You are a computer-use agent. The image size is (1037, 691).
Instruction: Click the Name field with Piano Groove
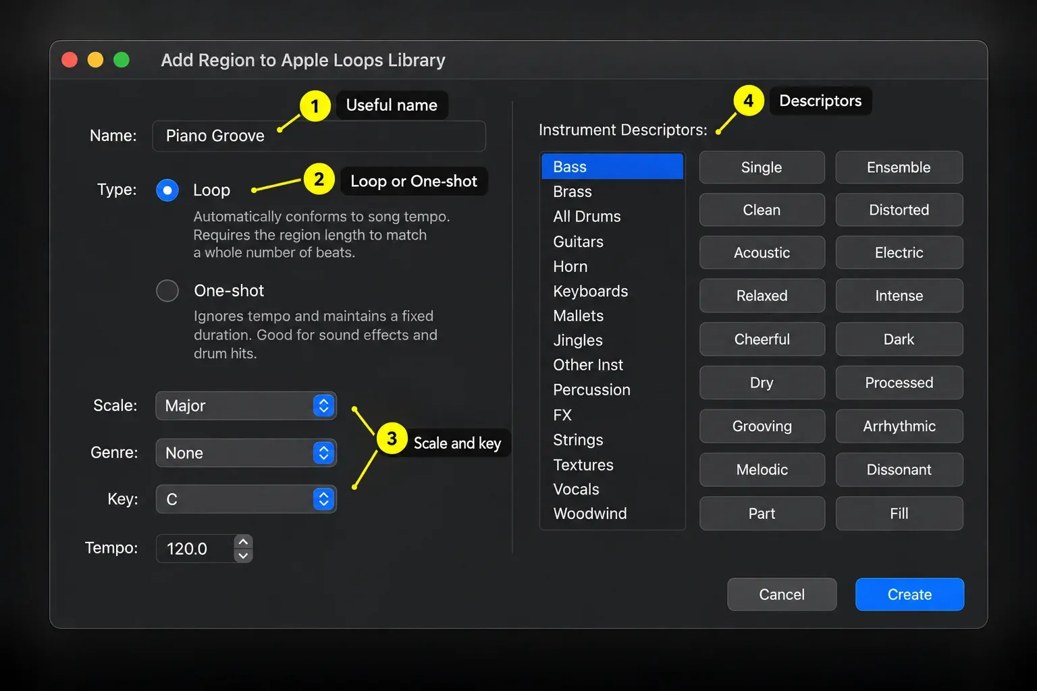(319, 136)
